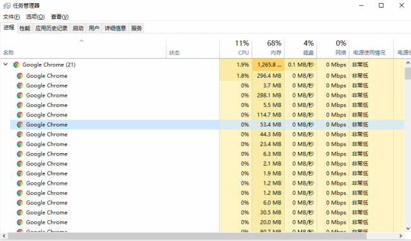
Task: Switch to the 服务 tab
Action: tap(137, 28)
